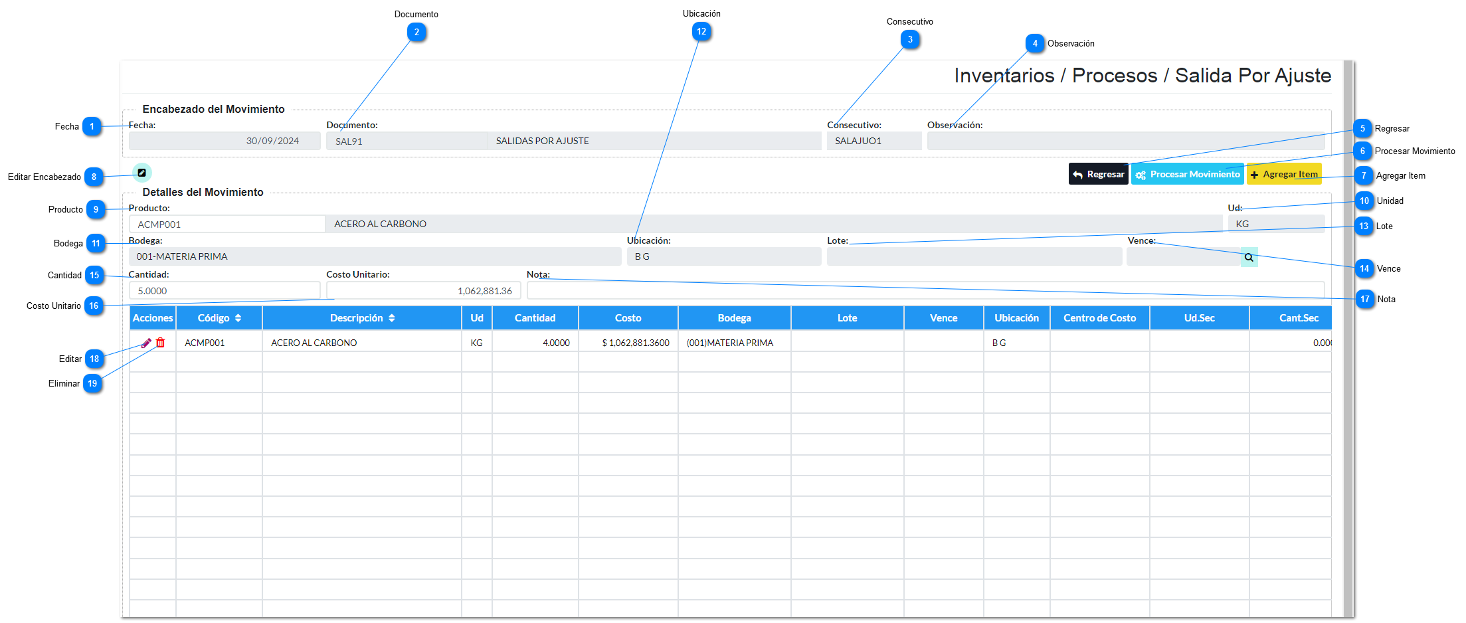The image size is (1466, 623).
Task: Click the Cant.Sec column header
Action: pos(1291,318)
